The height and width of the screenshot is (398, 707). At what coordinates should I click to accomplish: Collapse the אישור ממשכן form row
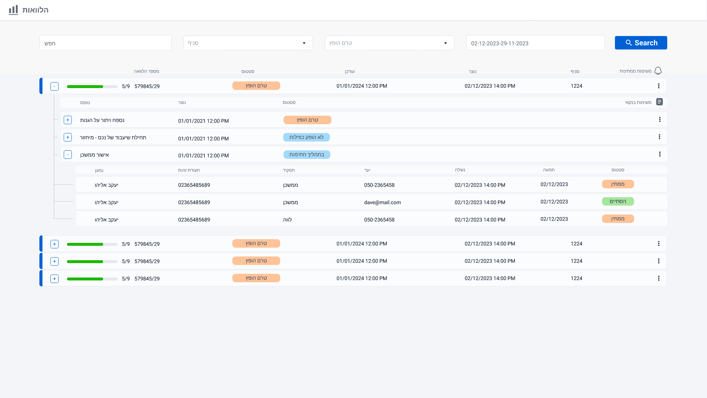[x=68, y=155]
